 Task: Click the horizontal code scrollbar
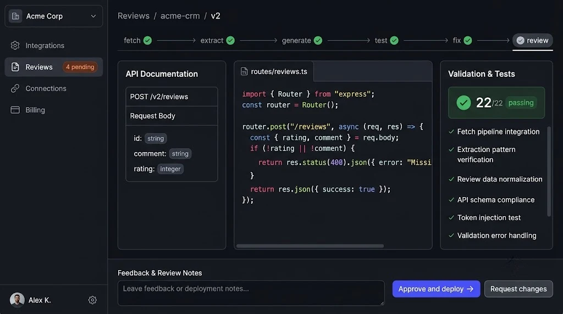310,246
